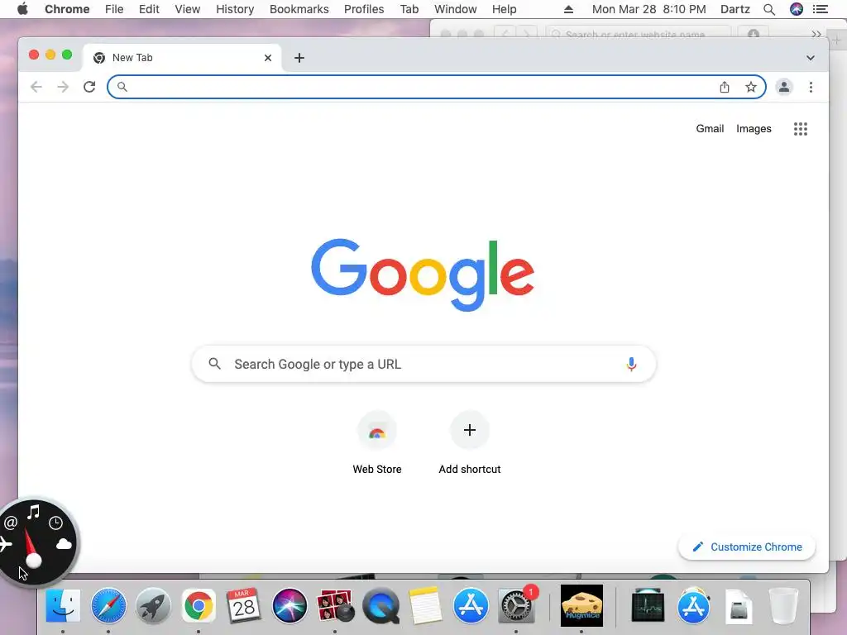
Task: Open the Window menu
Action: [x=456, y=9]
